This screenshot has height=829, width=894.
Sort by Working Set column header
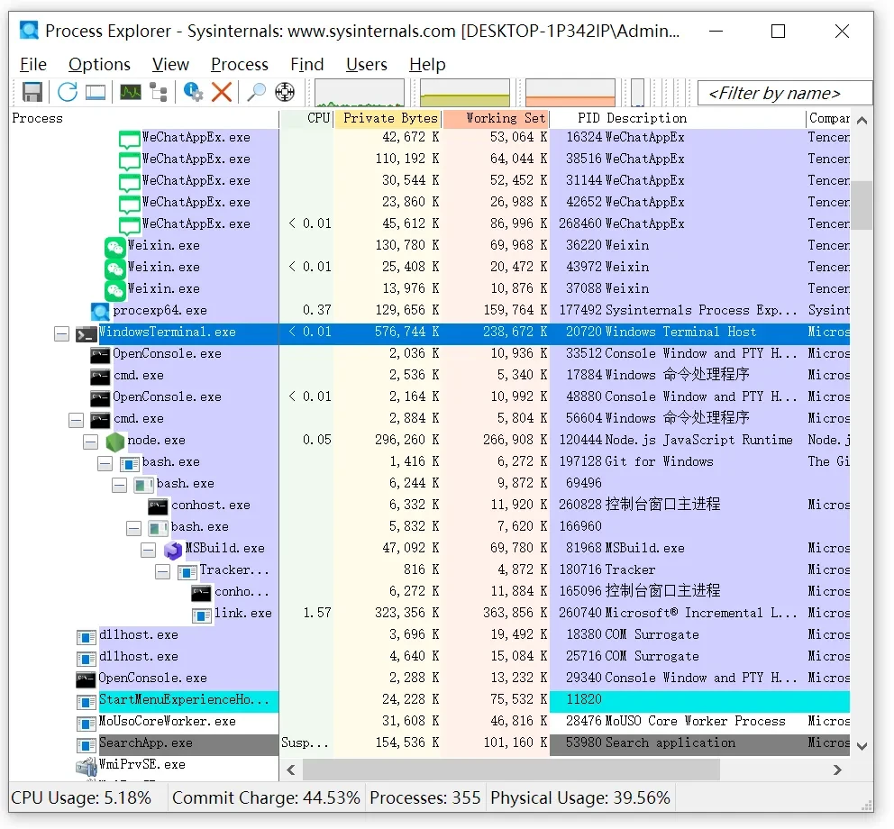[496, 118]
